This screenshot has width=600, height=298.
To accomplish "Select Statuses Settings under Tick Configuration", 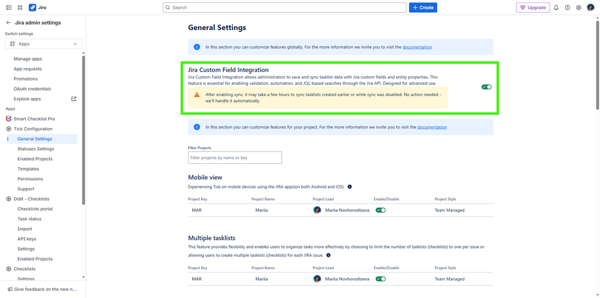I will point(35,149).
